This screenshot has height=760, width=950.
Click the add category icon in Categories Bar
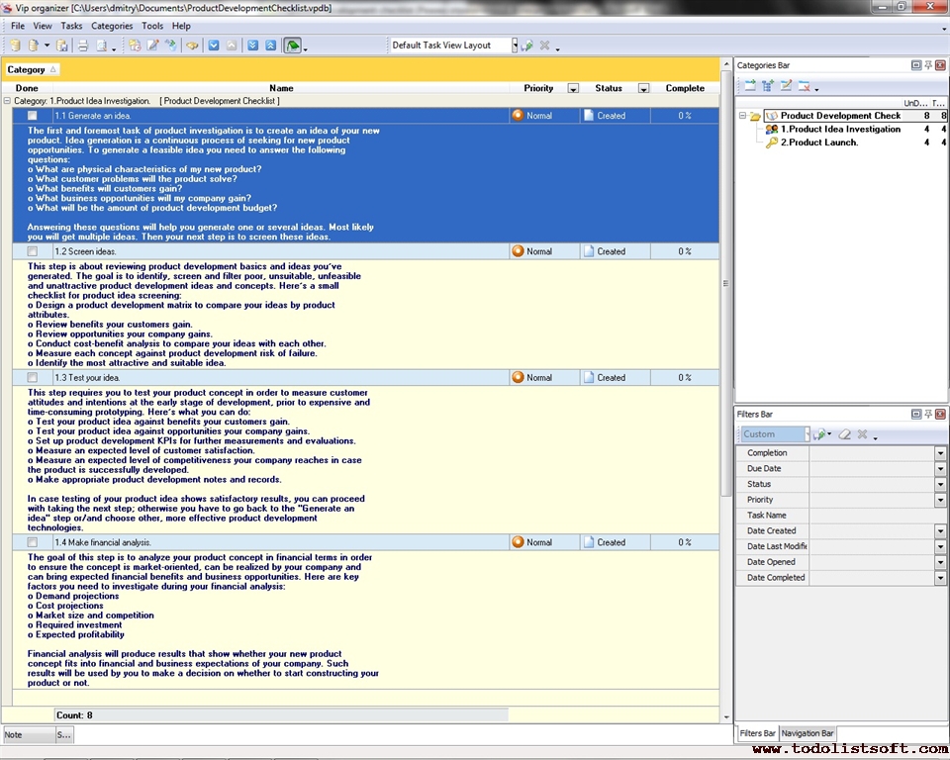[750, 86]
